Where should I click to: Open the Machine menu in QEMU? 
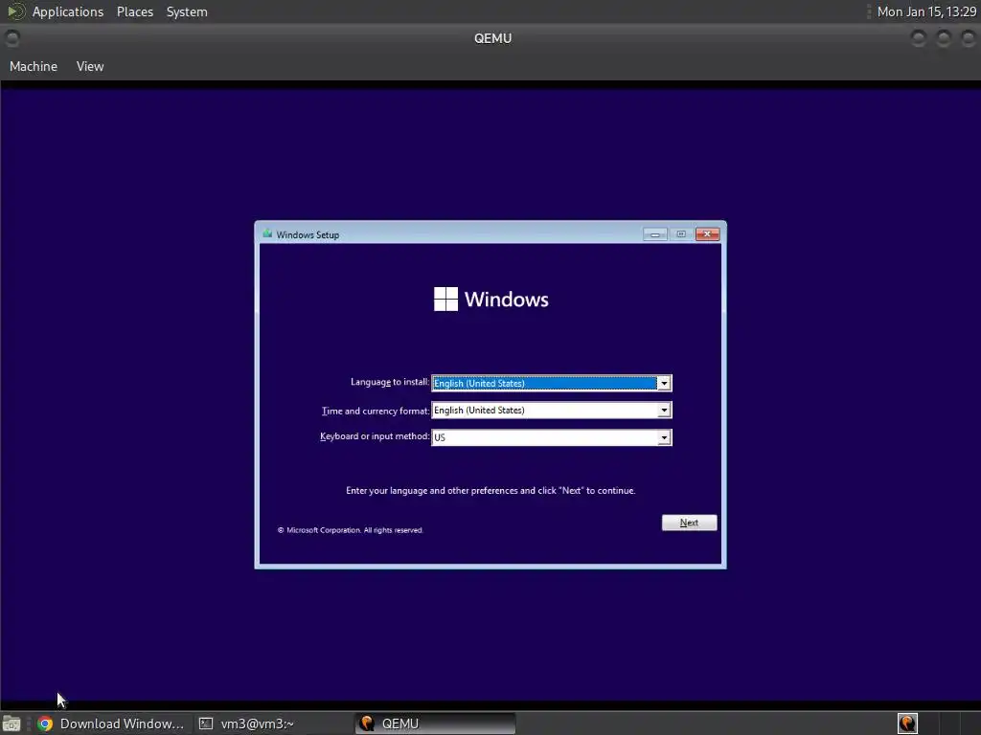(x=34, y=66)
